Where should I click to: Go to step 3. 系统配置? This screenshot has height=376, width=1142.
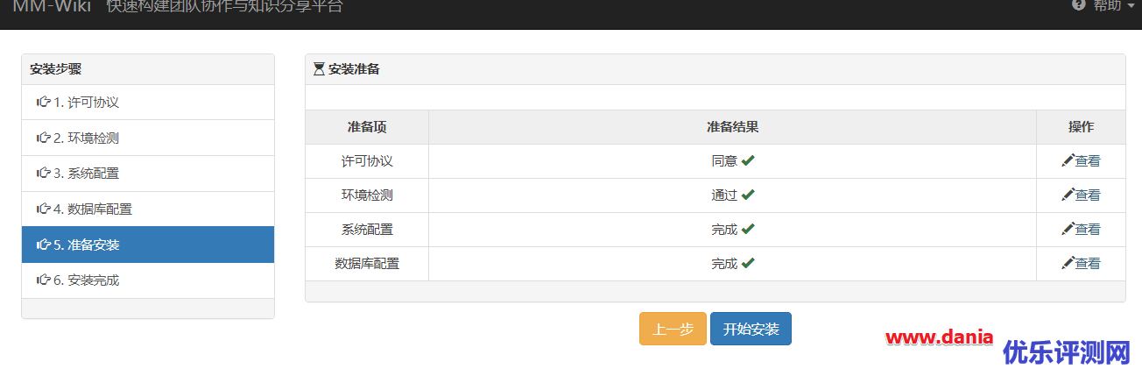[x=148, y=174]
